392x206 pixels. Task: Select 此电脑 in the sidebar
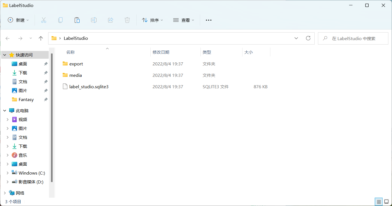pyautogui.click(x=22, y=111)
